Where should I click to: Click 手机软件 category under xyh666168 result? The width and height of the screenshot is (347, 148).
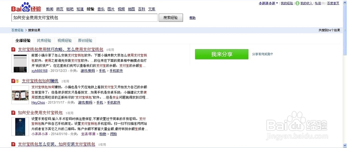click(116, 71)
